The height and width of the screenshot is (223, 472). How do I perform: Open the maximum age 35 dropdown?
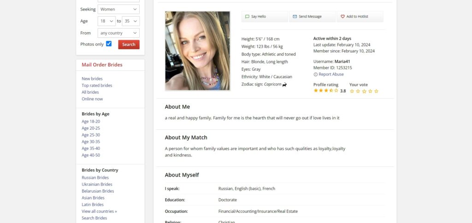[130, 21]
